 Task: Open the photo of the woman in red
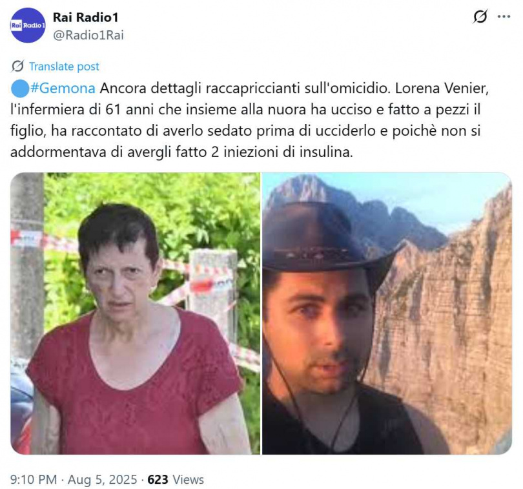point(135,313)
